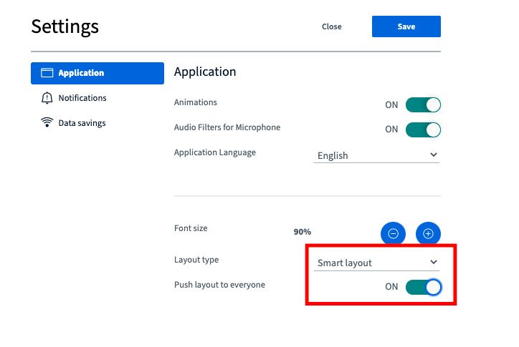Click the Layout type label

(x=196, y=260)
